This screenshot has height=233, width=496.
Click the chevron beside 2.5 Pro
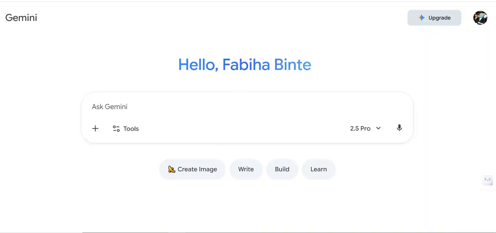tap(378, 128)
